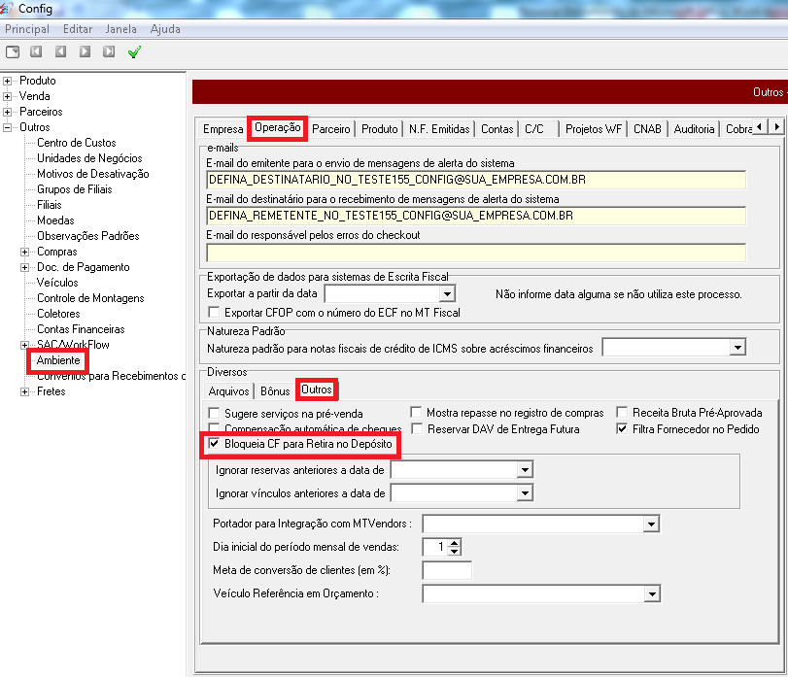Viewport: 788px width, 677px height.
Task: Expand the Produto tree node
Action: click(8, 81)
